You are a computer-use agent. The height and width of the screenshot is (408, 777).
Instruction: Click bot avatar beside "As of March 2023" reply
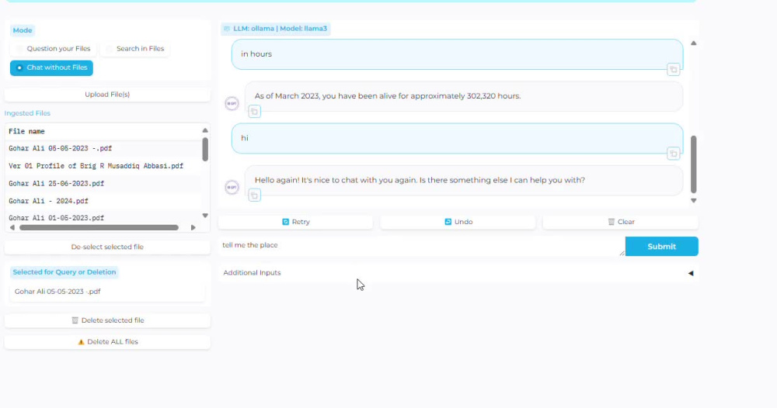coord(232,103)
